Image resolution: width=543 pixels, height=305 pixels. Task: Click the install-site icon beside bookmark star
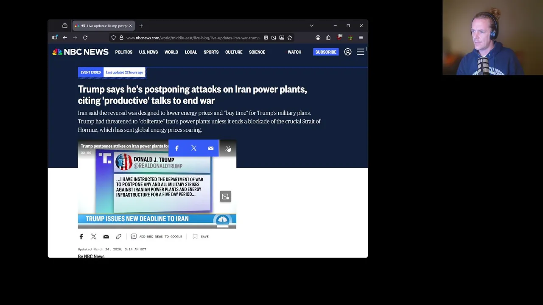coord(282,38)
